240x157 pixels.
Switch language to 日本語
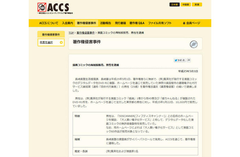pyautogui.click(x=174, y=5)
